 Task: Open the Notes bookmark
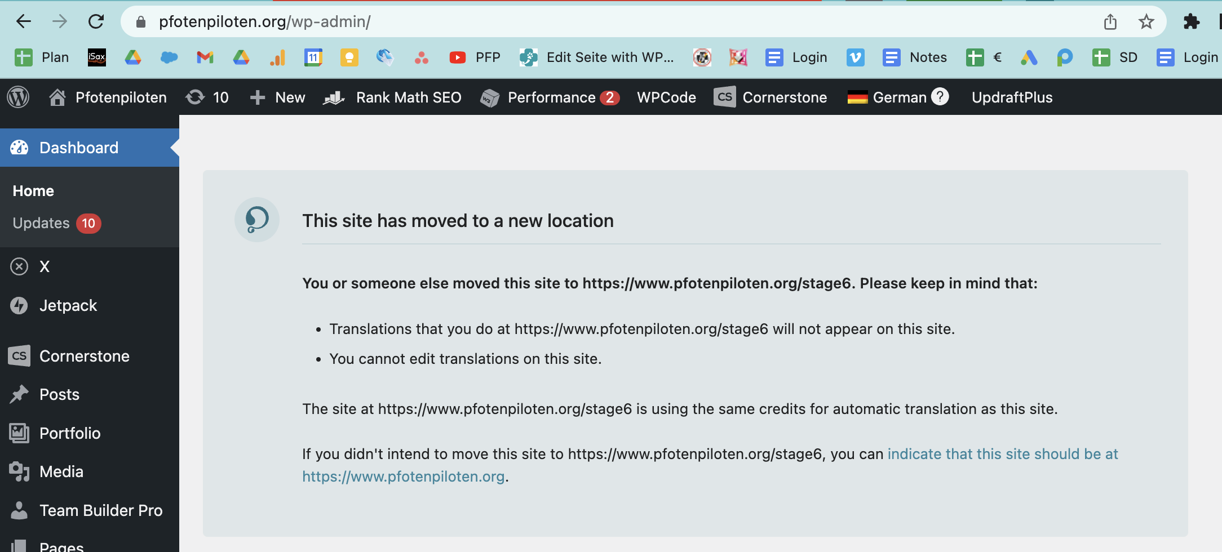click(x=914, y=57)
